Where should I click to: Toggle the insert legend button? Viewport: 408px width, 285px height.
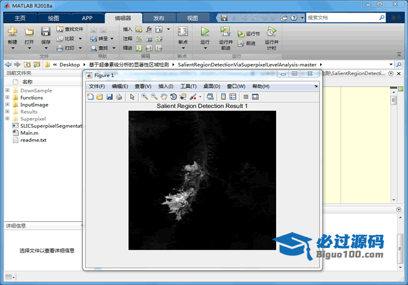(233, 97)
